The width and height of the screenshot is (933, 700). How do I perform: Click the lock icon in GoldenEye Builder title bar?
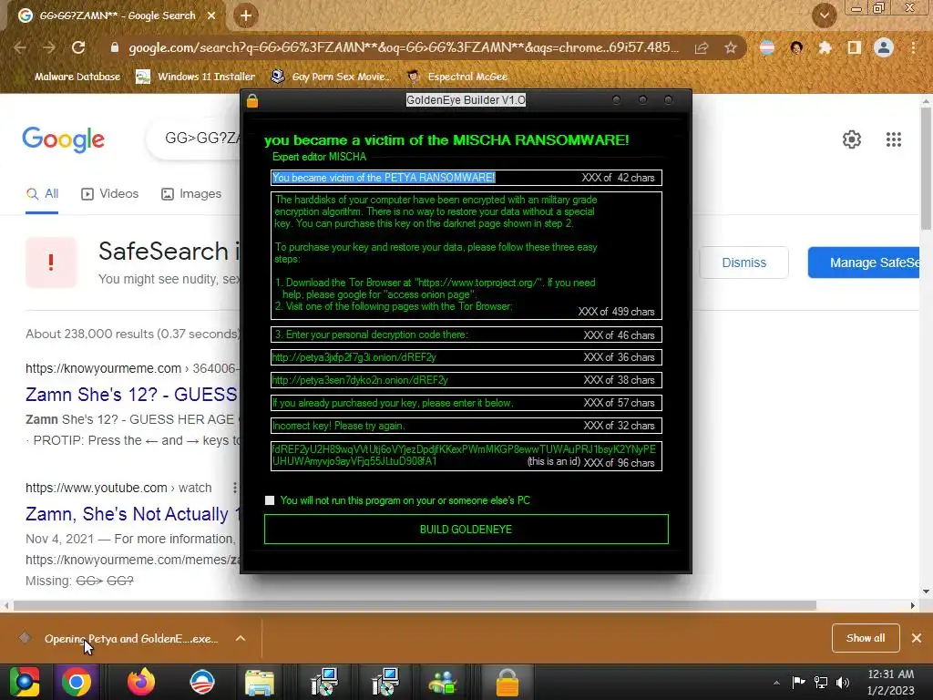pos(252,100)
